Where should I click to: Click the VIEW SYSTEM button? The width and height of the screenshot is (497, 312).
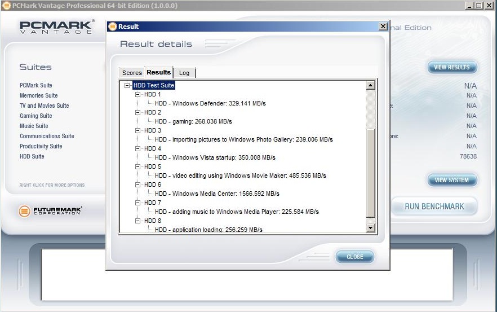(x=452, y=180)
